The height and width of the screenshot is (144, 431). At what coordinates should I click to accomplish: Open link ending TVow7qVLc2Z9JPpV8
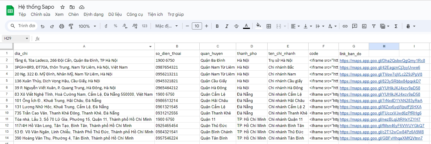pos(381,74)
